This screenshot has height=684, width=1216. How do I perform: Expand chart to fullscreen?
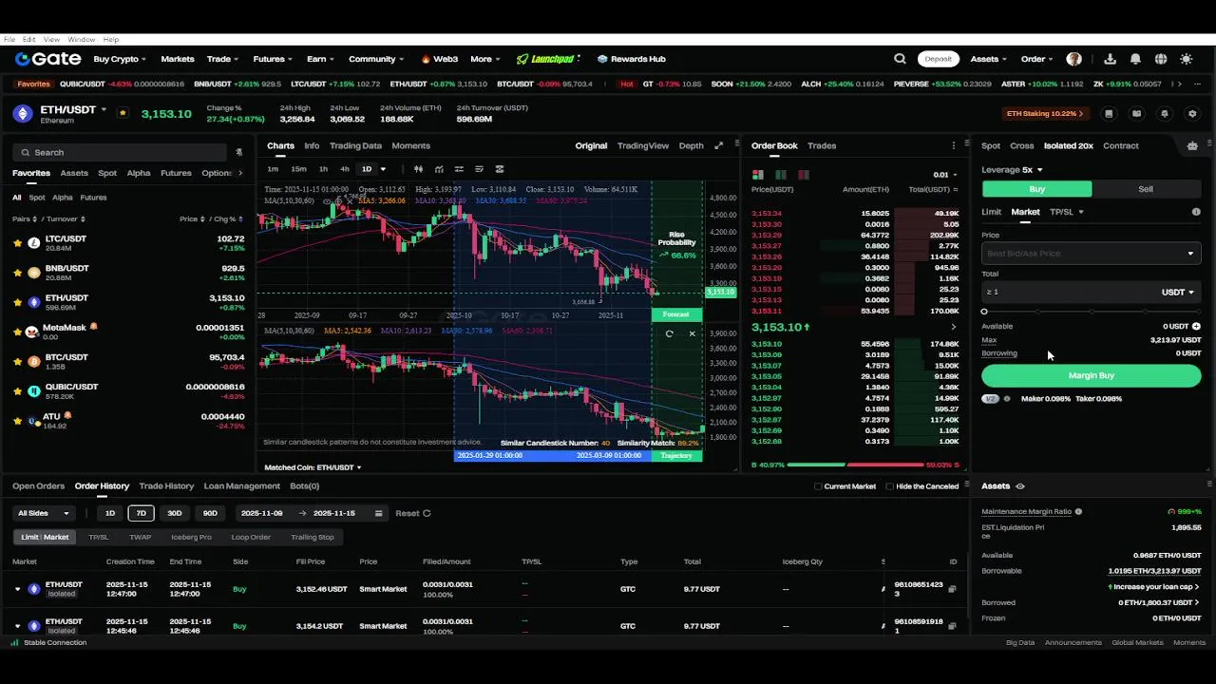pyautogui.click(x=718, y=145)
